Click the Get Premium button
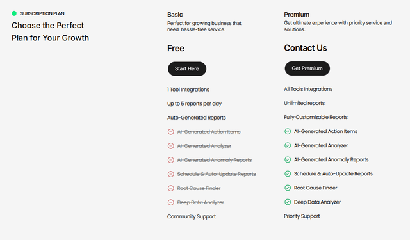This screenshot has height=240, width=410. [307, 68]
